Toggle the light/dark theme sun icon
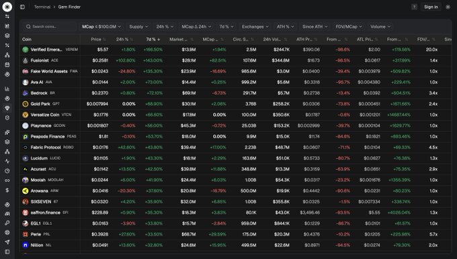 pos(448,7)
